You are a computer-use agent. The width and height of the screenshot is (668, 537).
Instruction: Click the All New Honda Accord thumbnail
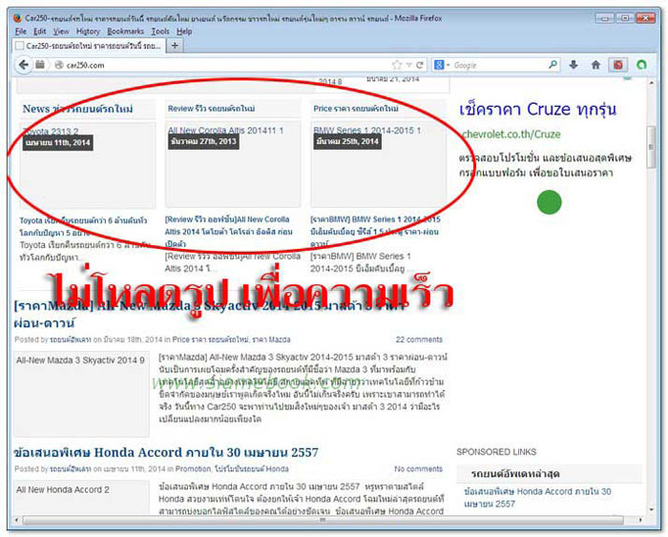81,497
